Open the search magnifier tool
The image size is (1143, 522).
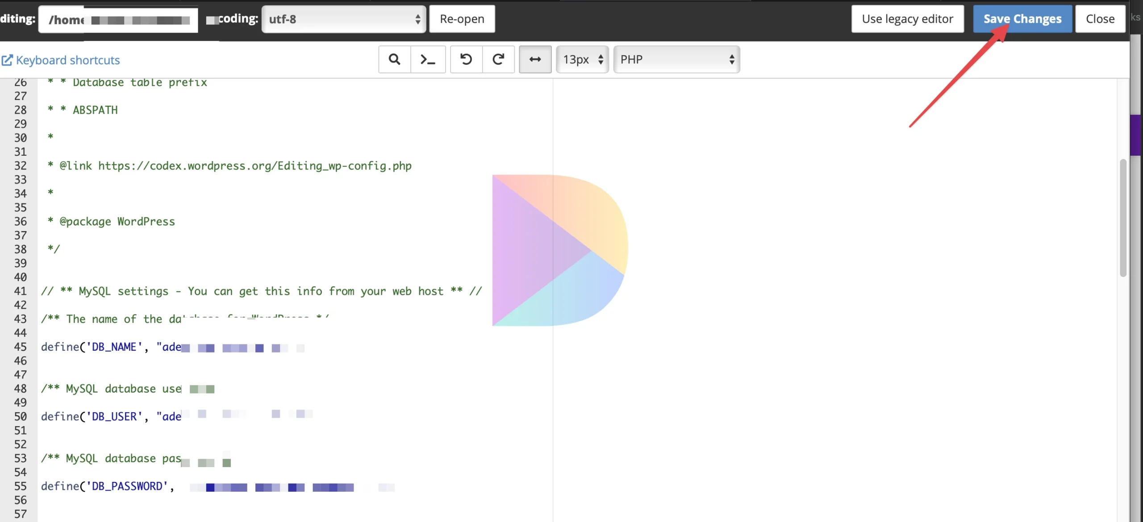(394, 59)
